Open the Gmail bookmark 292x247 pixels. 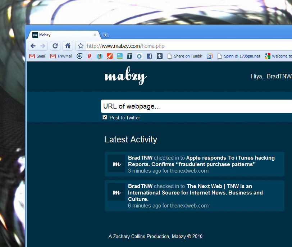click(x=37, y=56)
